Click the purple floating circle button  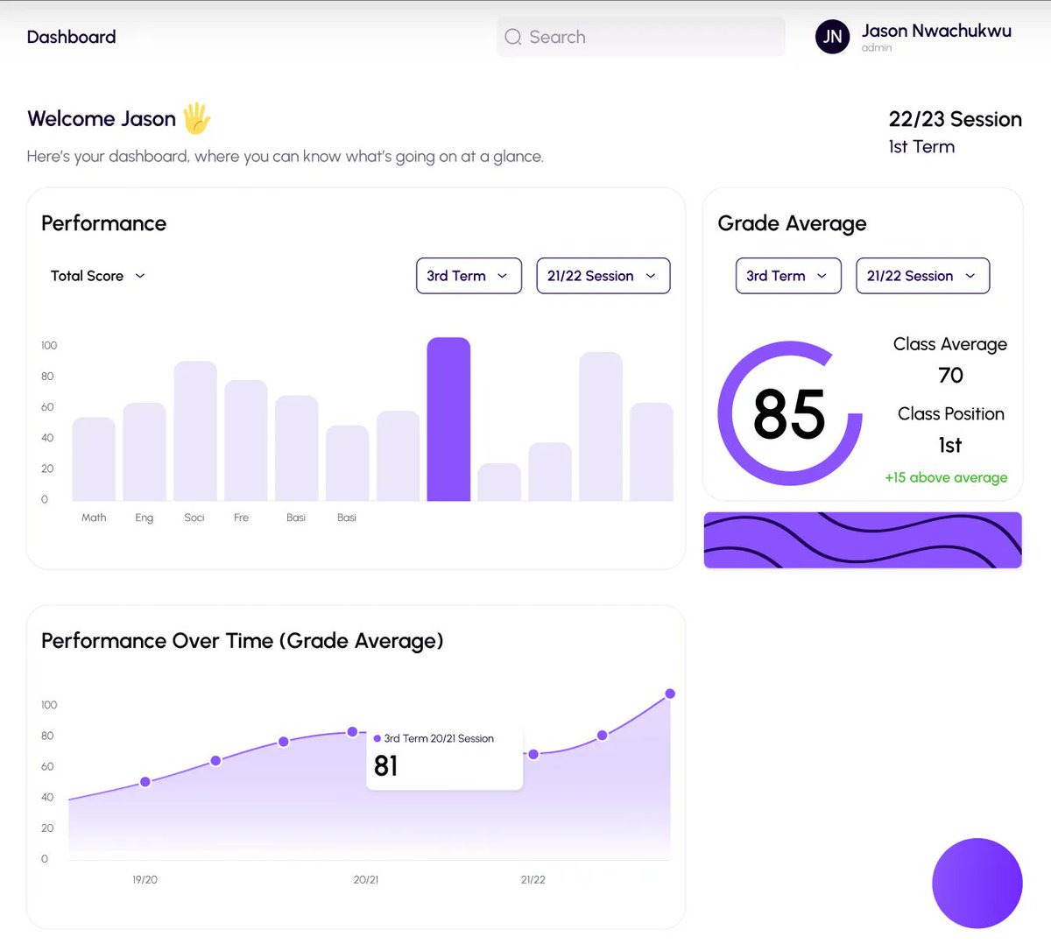coord(977,883)
